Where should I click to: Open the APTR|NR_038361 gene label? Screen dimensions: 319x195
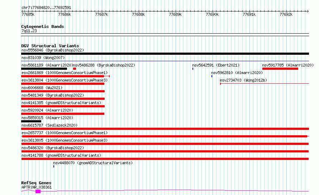[37, 187]
